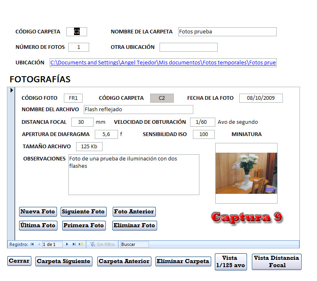The width and height of the screenshot is (317, 281).
Task: Select the record selector arrow
Action: (11, 90)
